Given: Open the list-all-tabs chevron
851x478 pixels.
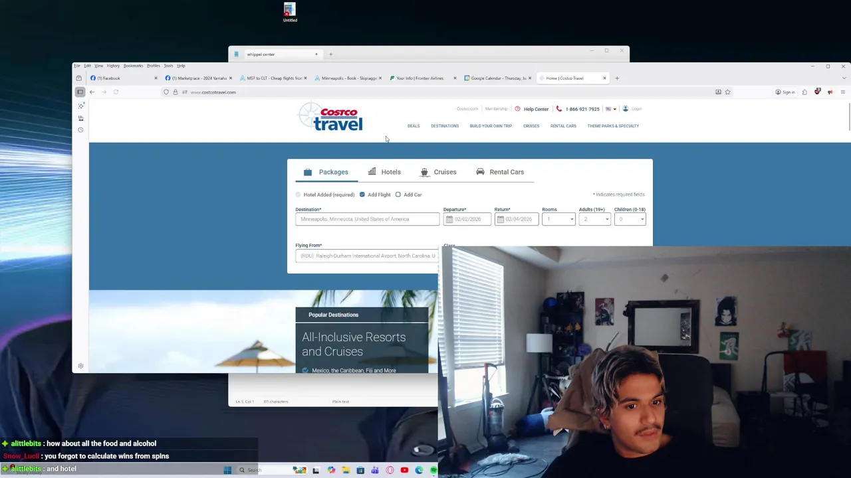Looking at the screenshot, I should (843, 78).
